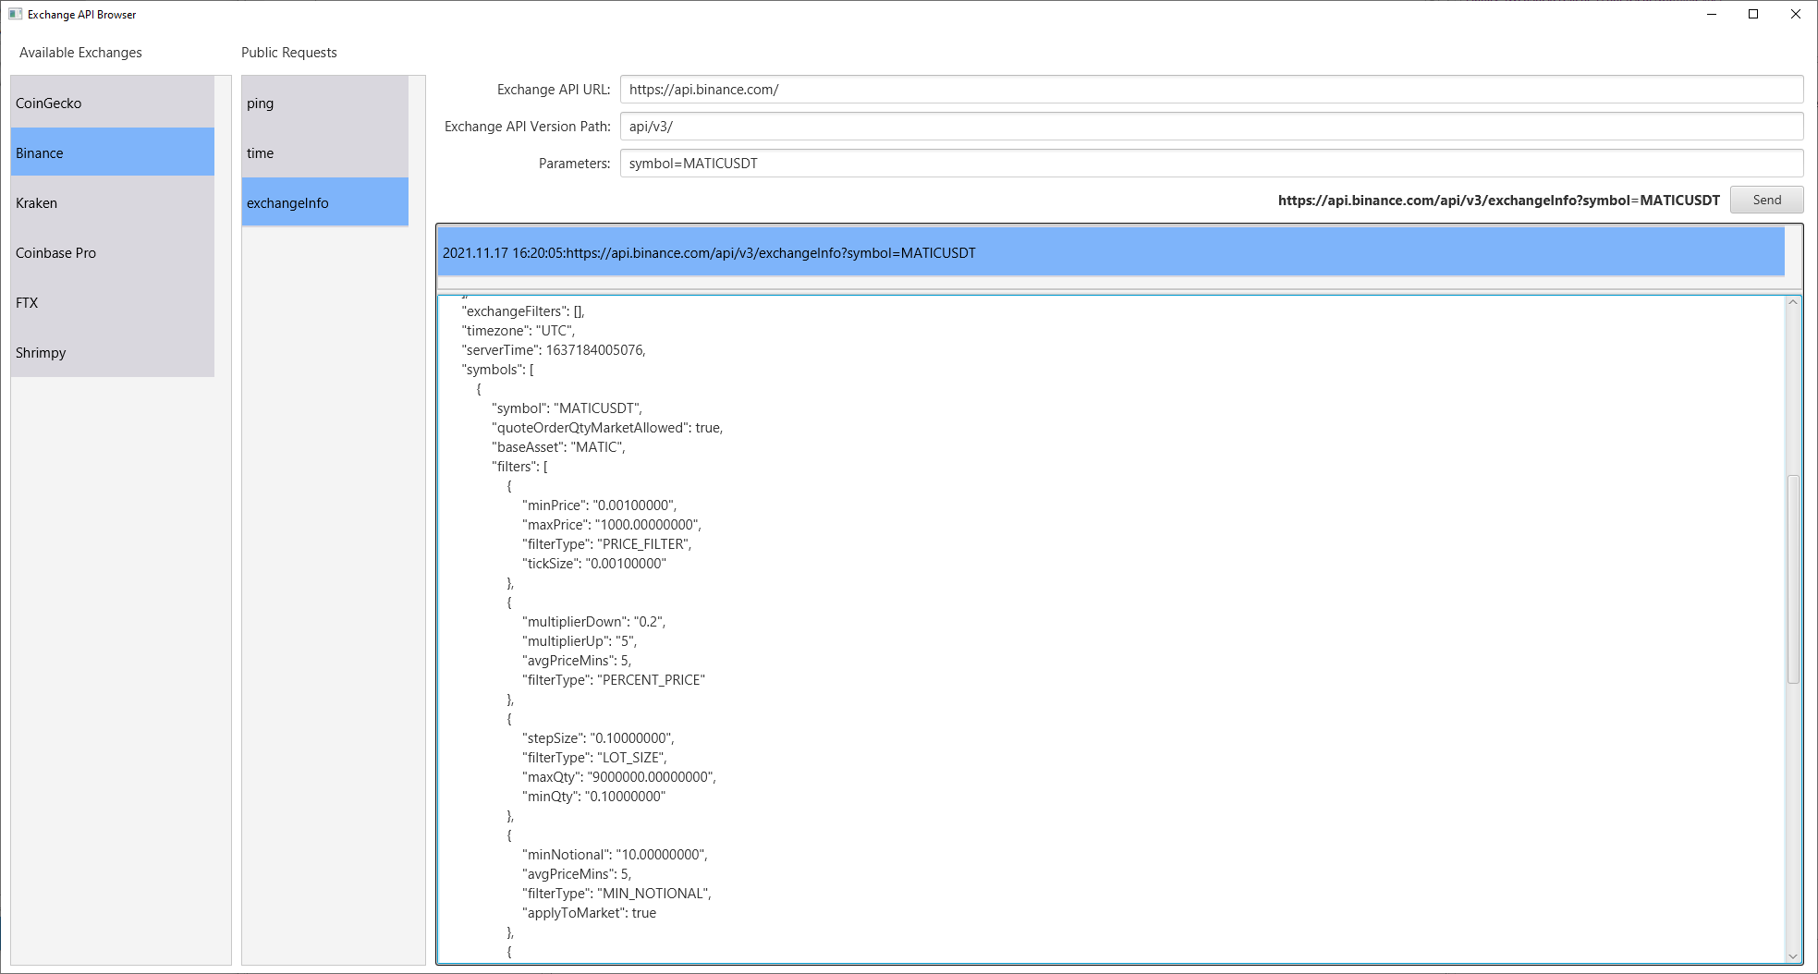Click the "exchangeFilters" line

[x=523, y=311]
